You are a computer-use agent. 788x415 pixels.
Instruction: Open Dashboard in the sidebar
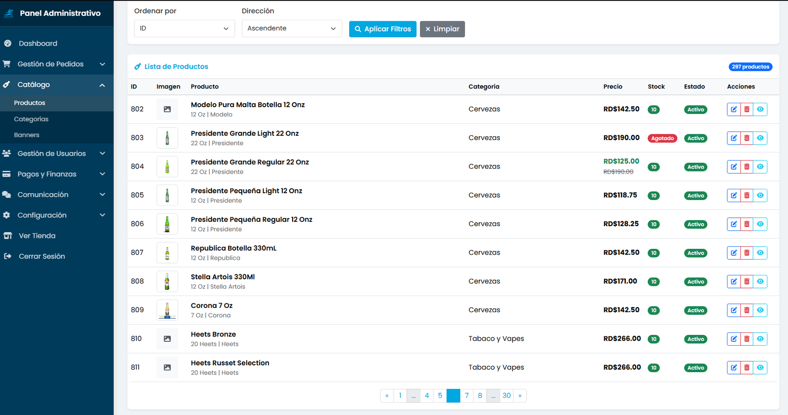pos(57,43)
